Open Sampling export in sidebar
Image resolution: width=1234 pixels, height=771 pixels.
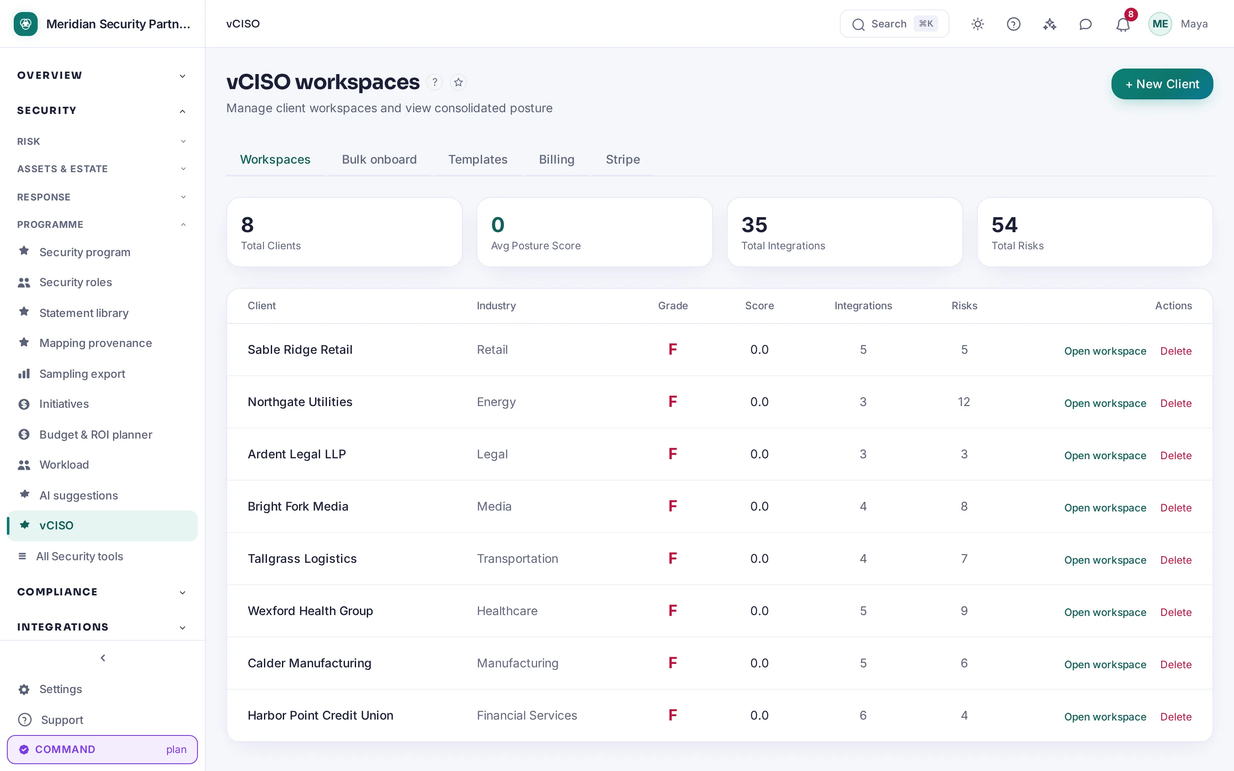click(102, 374)
